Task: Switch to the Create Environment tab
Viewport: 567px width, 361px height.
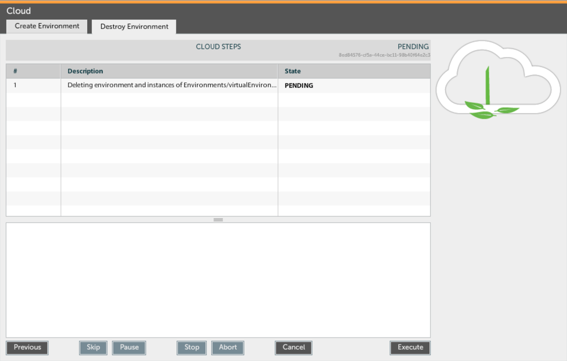Action: [47, 26]
